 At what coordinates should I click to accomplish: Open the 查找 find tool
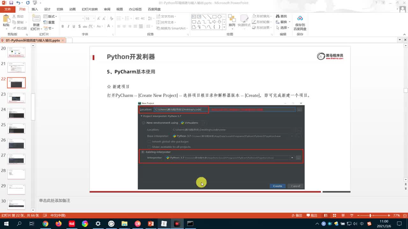281,16
